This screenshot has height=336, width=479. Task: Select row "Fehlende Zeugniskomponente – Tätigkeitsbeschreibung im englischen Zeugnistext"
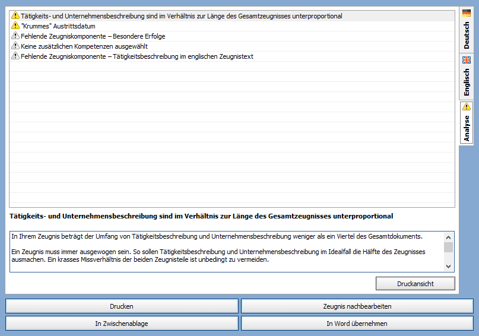pyautogui.click(x=232, y=56)
